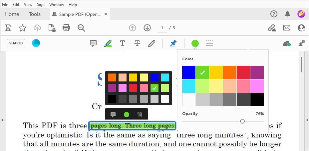Expand the right tools pane arrow

pos(307,120)
